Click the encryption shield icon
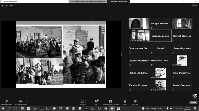The width and height of the screenshot is (199, 111). click(x=3, y=6)
